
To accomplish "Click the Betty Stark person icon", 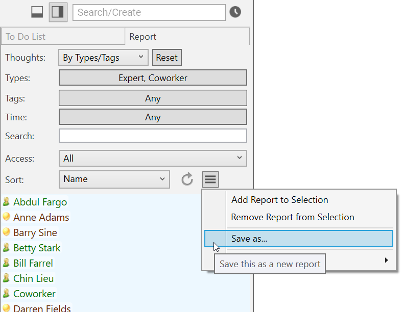I will (x=7, y=248).
